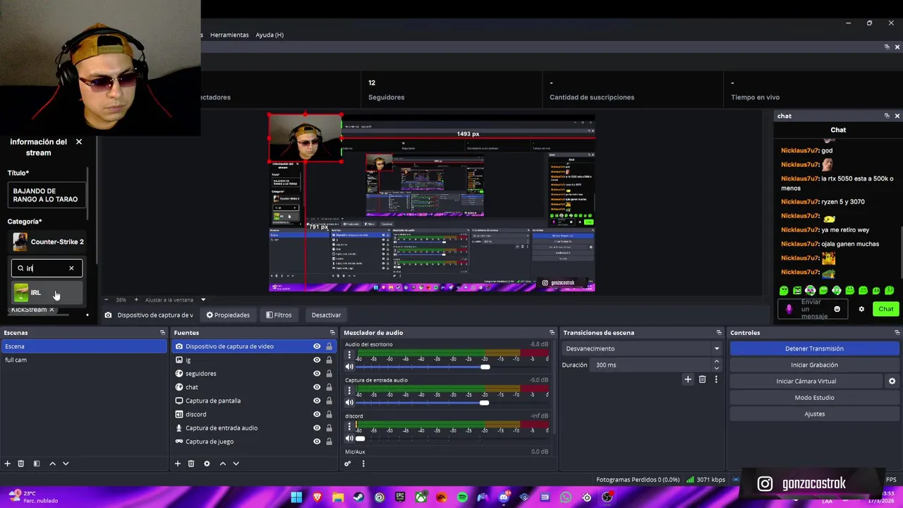The width and height of the screenshot is (903, 508).
Task: Open Filtros for selected source
Action: [x=279, y=315]
